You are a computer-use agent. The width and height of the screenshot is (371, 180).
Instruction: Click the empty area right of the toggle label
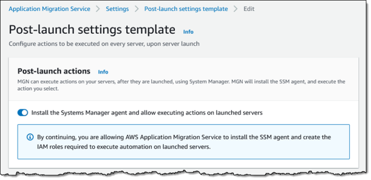tap(305, 112)
